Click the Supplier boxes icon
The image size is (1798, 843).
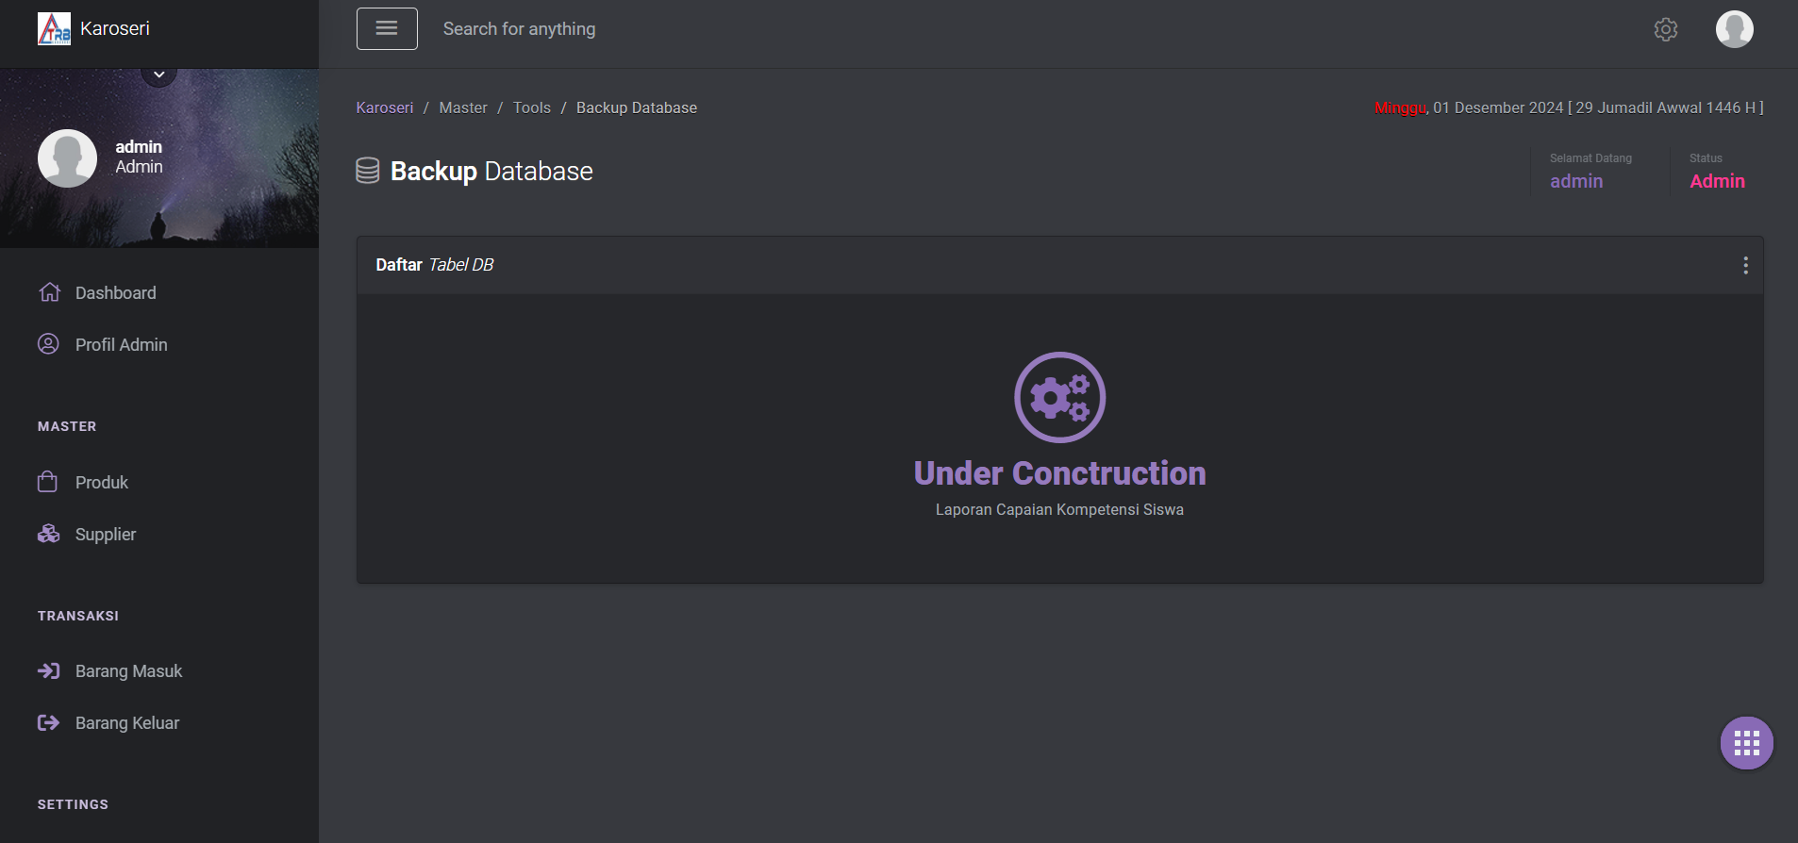pyautogui.click(x=48, y=534)
